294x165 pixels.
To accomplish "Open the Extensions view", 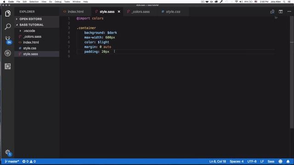I will [x=8, y=66].
